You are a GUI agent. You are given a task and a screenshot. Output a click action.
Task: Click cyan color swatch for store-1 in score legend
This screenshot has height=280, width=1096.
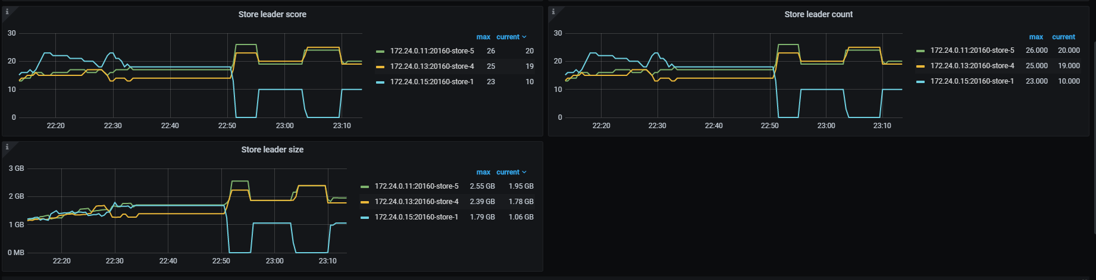[380, 82]
